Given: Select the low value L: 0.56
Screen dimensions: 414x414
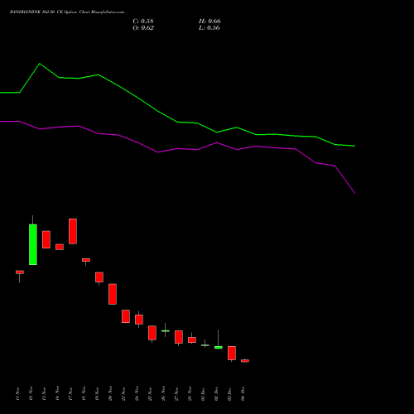Looking at the screenshot, I should [x=209, y=28].
